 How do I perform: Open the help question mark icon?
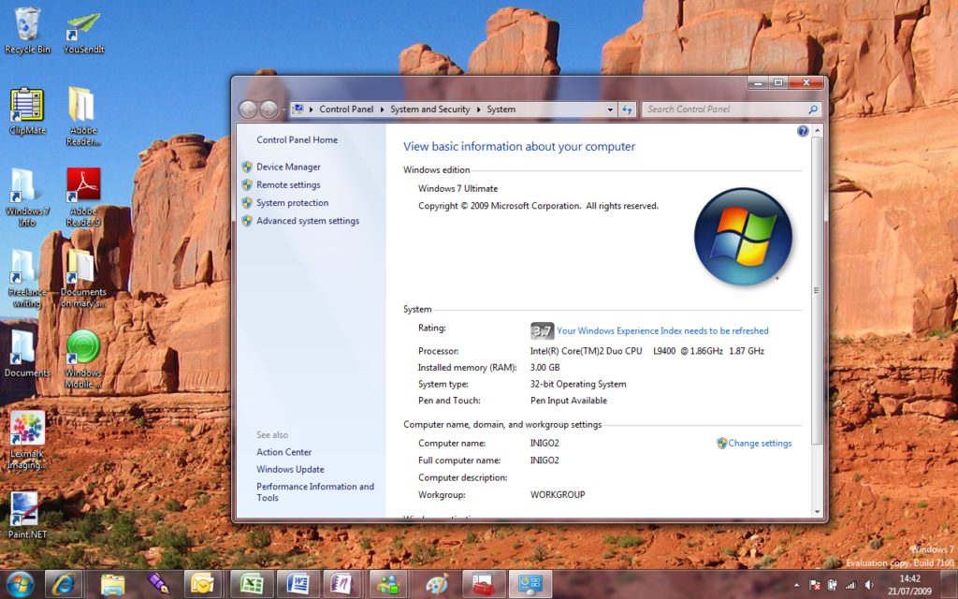click(x=803, y=131)
